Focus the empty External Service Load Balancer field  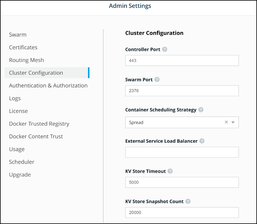pyautogui.click(x=182, y=152)
